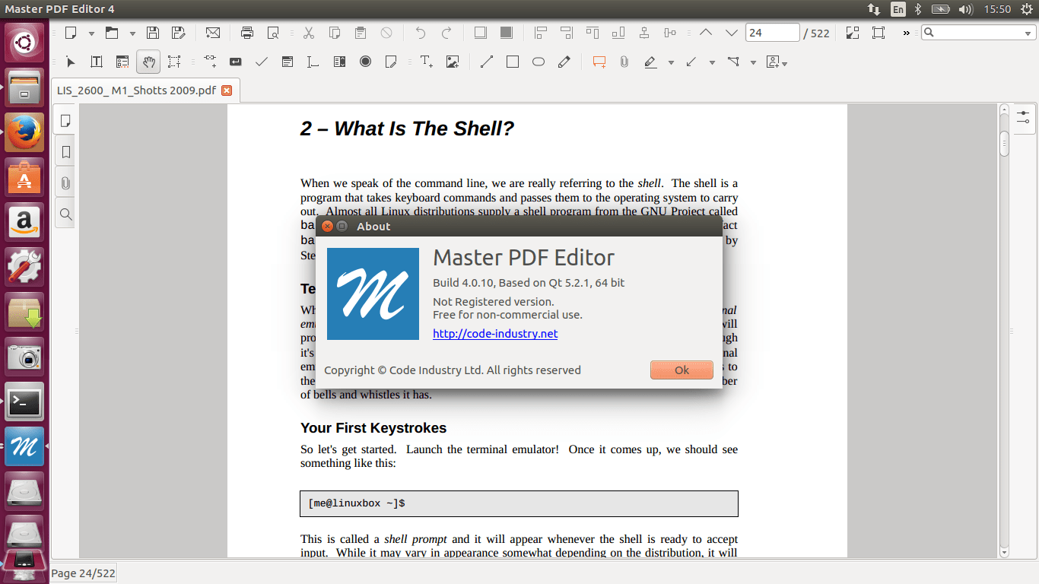Open Firefox from the Ubuntu launcher

24,132
